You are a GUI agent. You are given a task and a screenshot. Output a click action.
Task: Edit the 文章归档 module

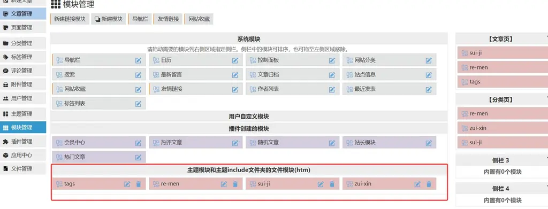(332, 75)
